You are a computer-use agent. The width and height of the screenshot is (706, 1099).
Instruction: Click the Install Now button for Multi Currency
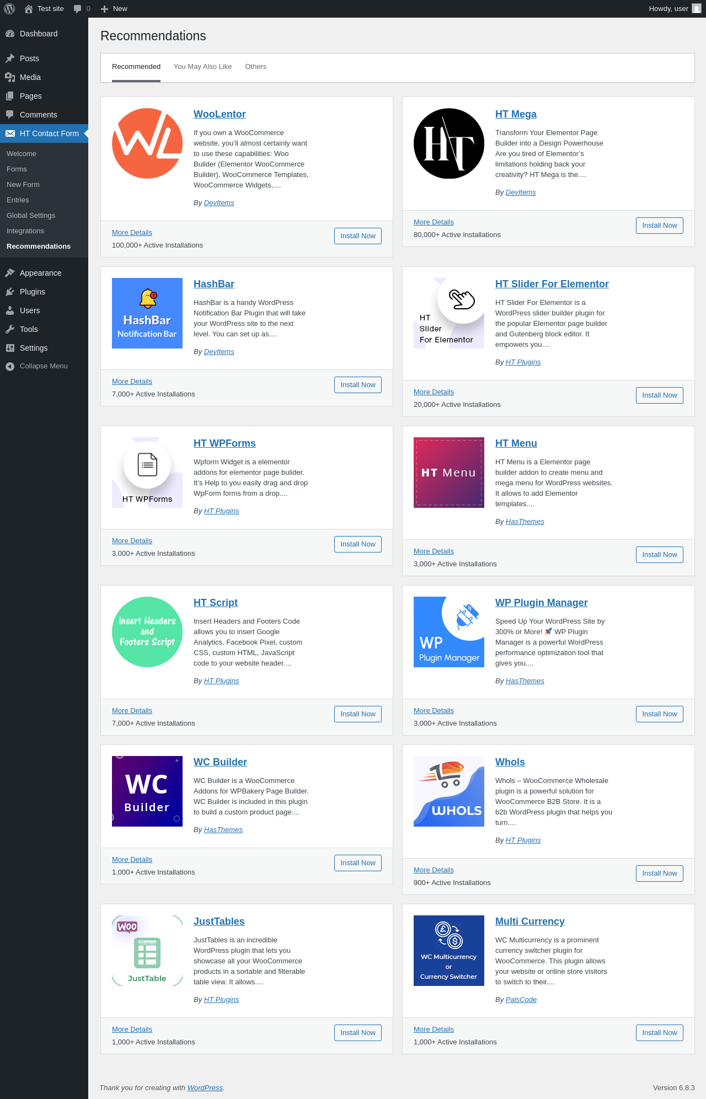tap(659, 1033)
